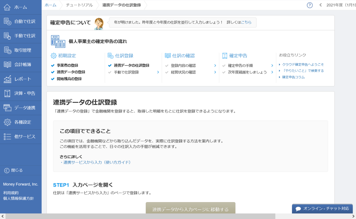Click the Money Forward, Inc. text

[x=20, y=184]
